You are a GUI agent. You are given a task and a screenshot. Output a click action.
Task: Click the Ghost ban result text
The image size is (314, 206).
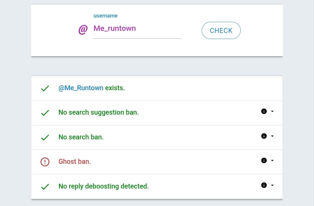[75, 161]
